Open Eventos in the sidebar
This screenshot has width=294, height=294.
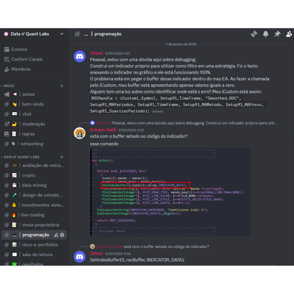(19, 49)
